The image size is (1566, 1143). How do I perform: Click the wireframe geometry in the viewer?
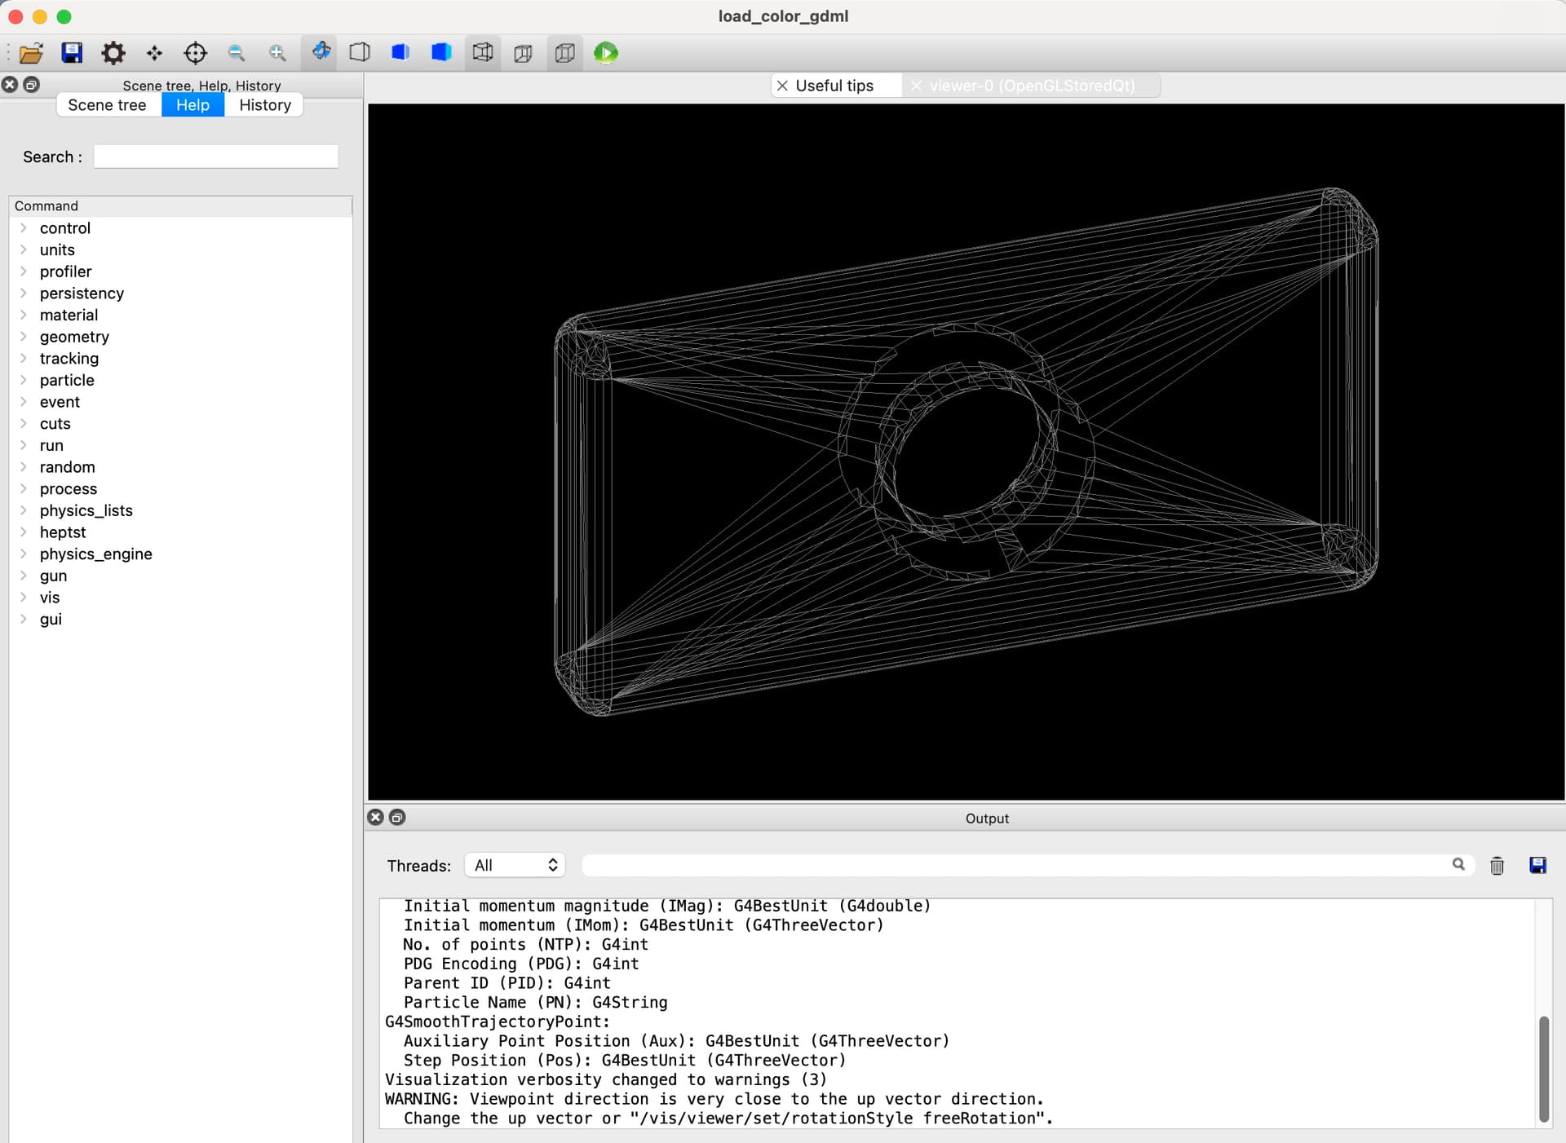966,452
